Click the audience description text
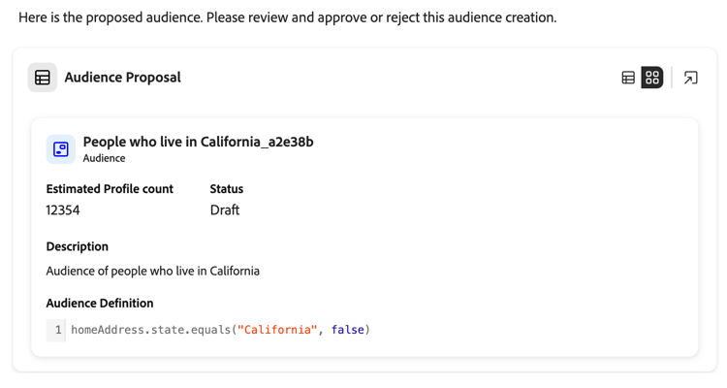727x388 pixels. click(x=152, y=271)
